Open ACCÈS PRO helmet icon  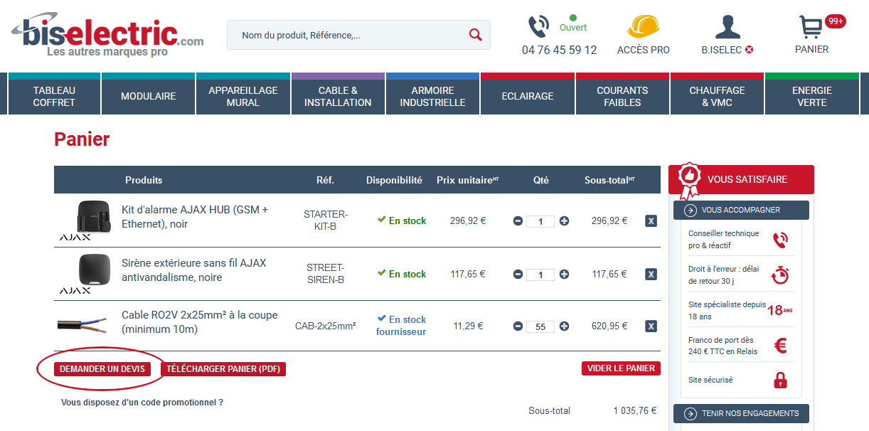(644, 26)
